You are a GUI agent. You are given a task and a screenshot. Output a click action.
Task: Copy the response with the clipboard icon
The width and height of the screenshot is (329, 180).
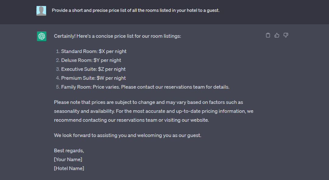click(268, 35)
